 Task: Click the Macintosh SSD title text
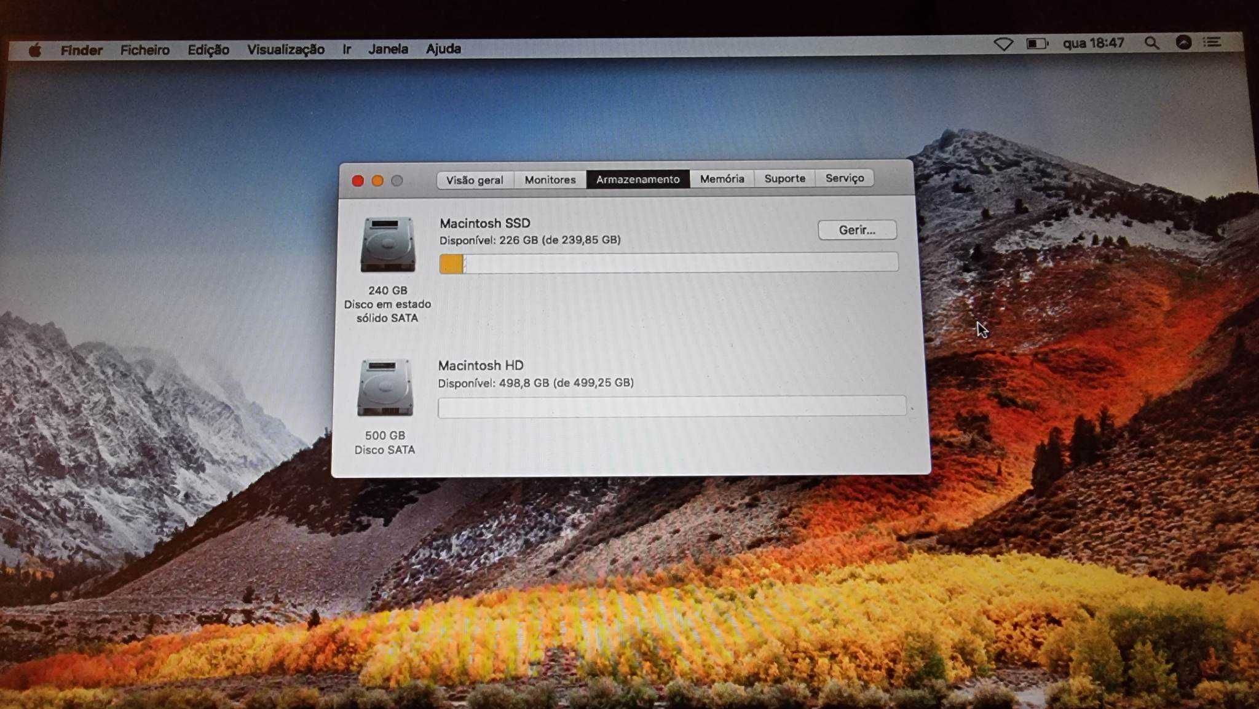[485, 223]
